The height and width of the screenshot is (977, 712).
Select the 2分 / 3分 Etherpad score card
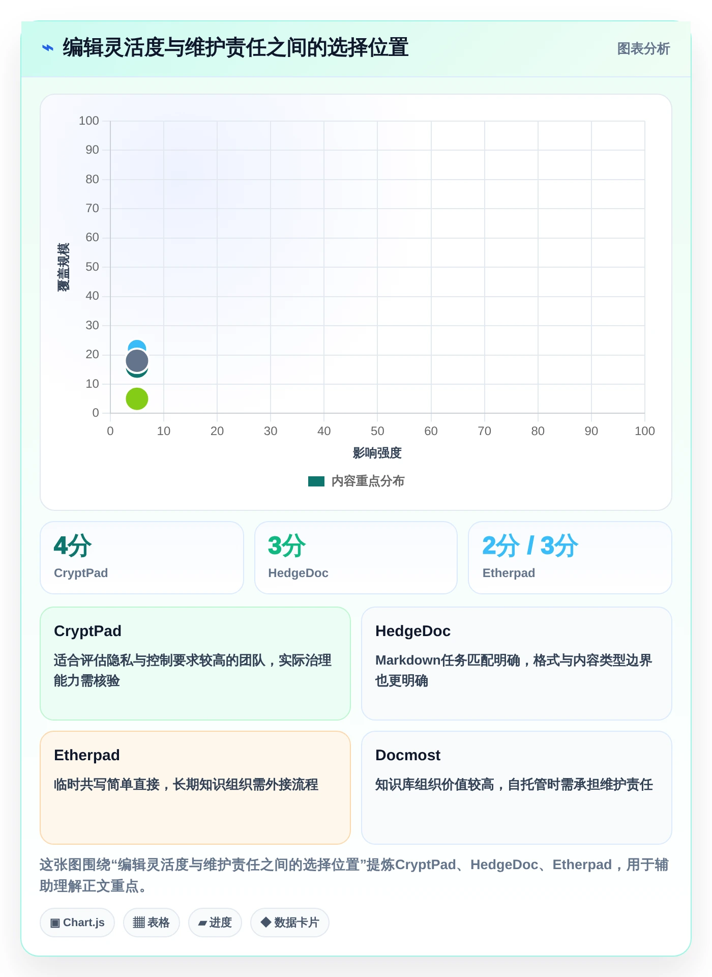click(570, 558)
